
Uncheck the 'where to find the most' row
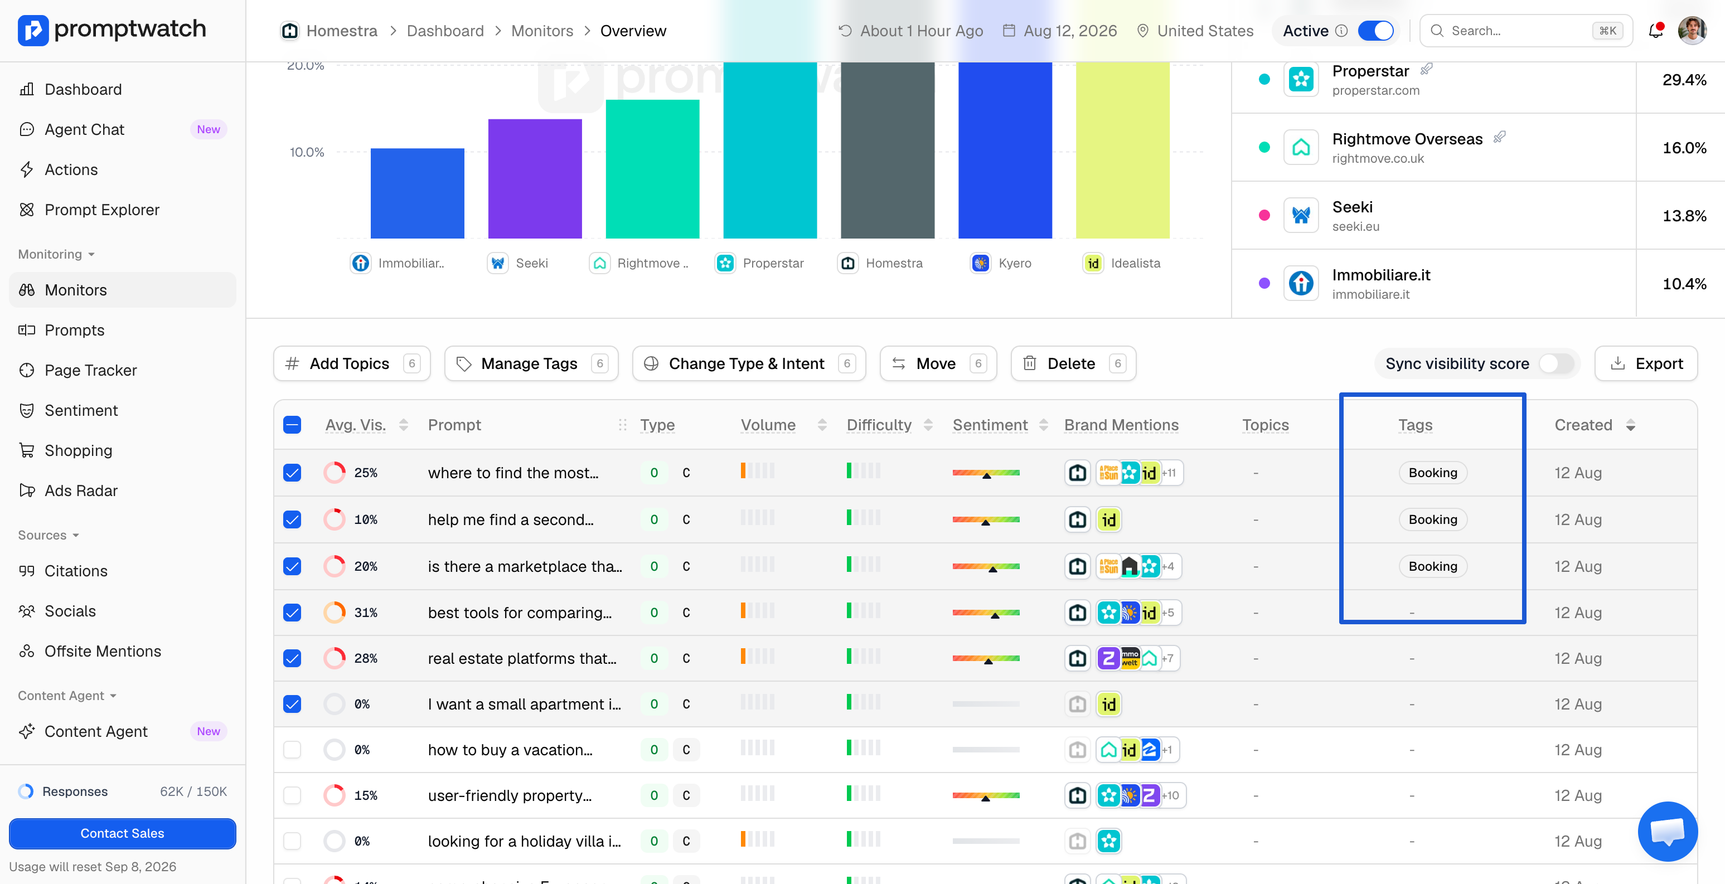(x=292, y=473)
